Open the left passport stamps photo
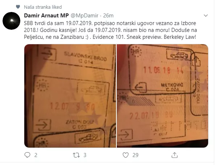219x165 pixels. 70,96
